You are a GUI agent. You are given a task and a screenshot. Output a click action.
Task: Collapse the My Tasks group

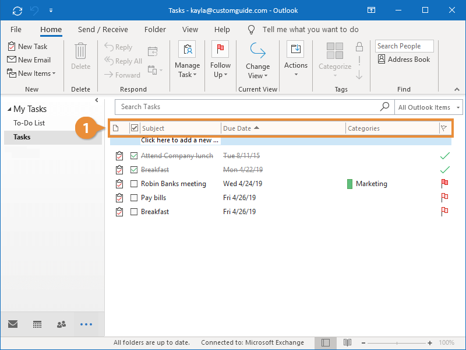9,109
